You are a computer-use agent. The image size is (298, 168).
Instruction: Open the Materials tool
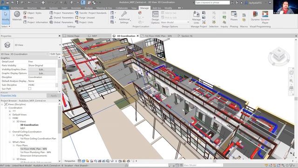(17, 16)
